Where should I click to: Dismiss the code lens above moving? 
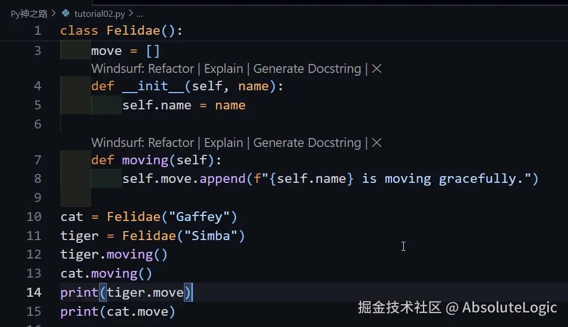377,142
